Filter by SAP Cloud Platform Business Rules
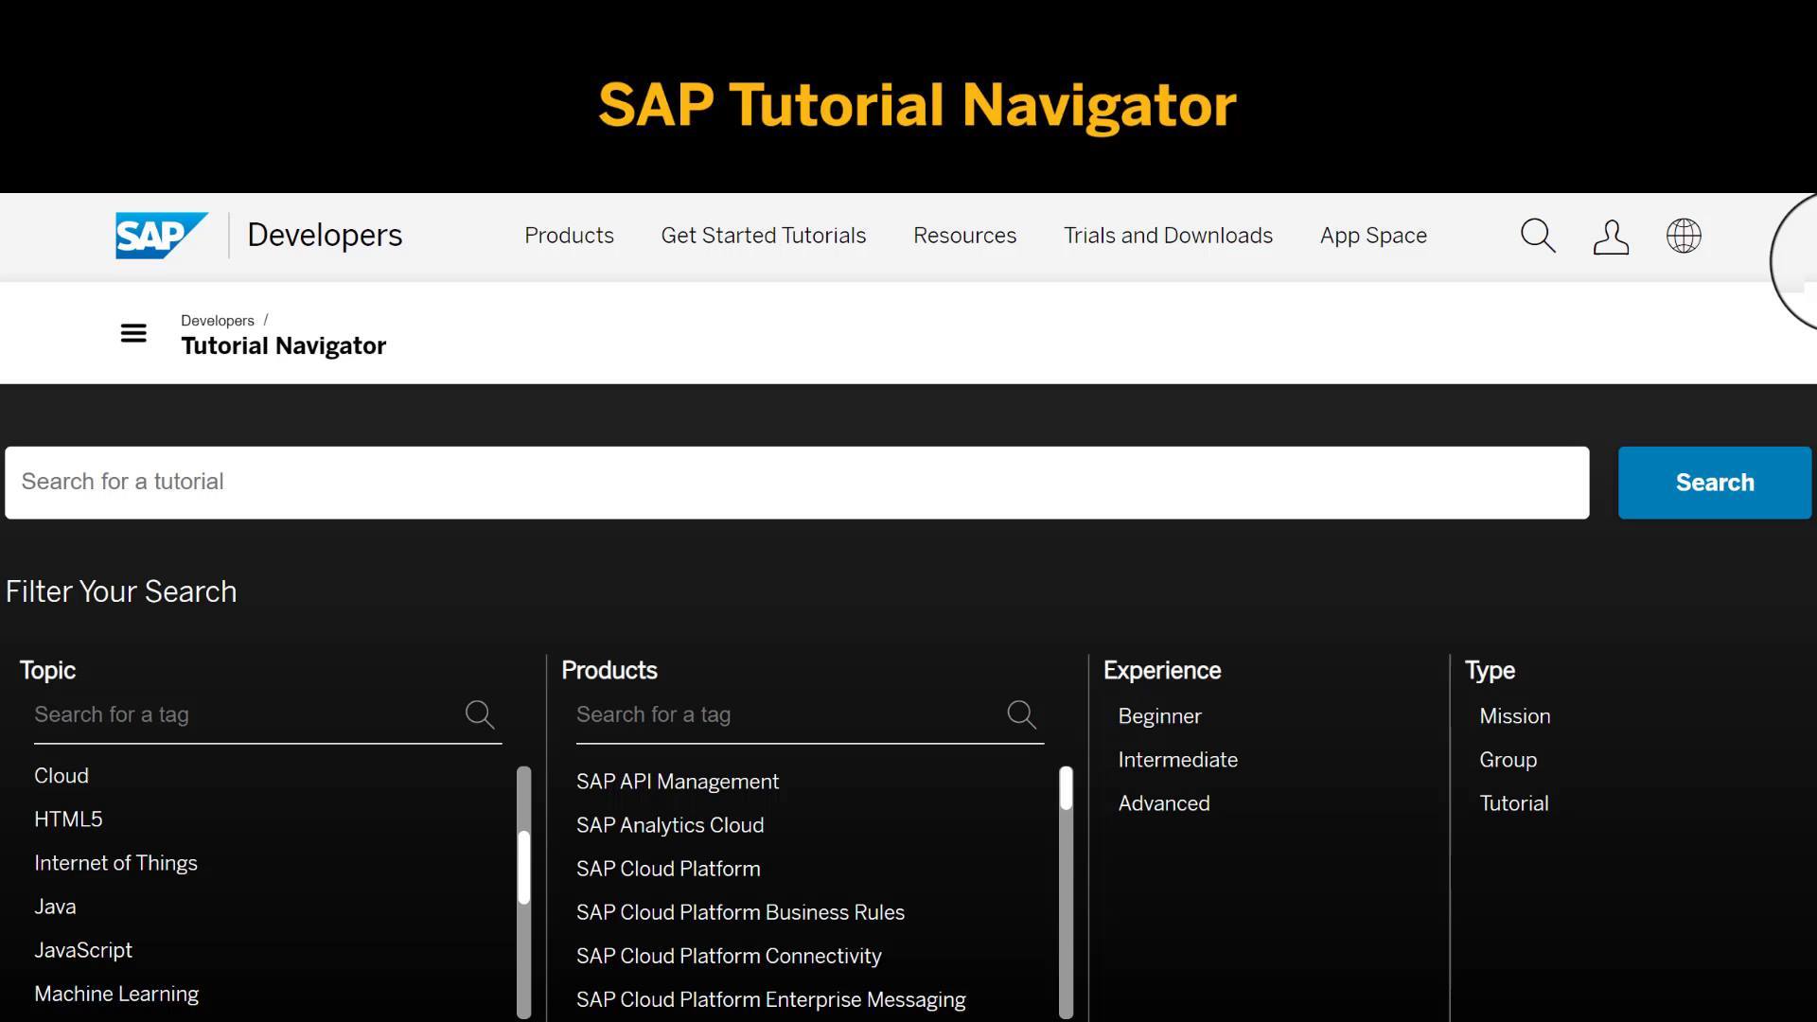Viewport: 1817px width, 1022px height. pyautogui.click(x=740, y=912)
